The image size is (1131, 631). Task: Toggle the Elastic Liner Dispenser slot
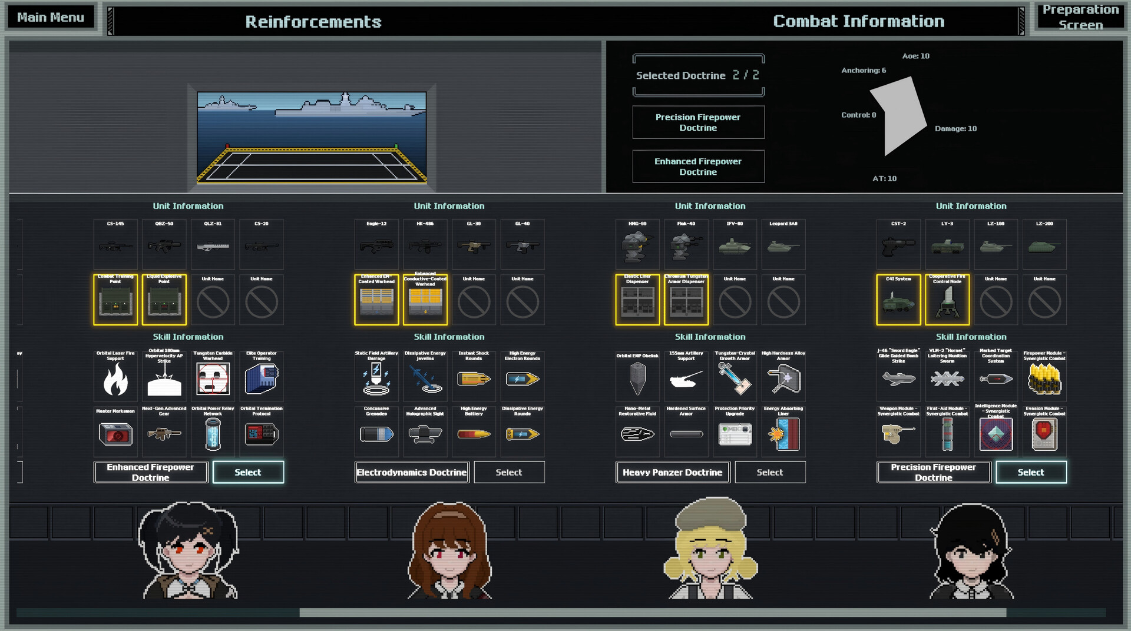click(x=637, y=300)
